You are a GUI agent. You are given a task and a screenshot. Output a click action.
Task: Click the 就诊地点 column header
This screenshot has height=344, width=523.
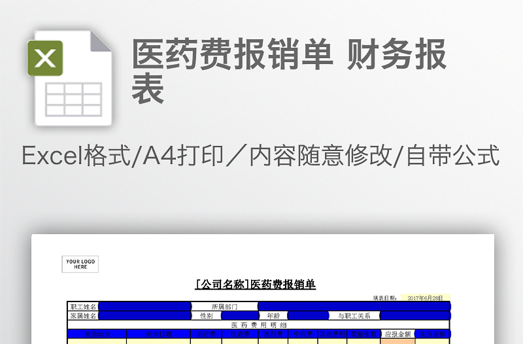click(97, 334)
